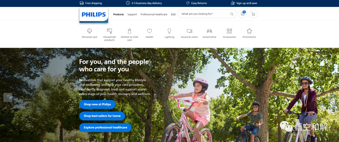The image size is (339, 142).
Task: Select the Household products icon
Action: [x=110, y=31]
